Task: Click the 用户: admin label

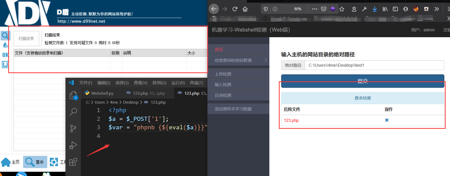Action: [423, 30]
